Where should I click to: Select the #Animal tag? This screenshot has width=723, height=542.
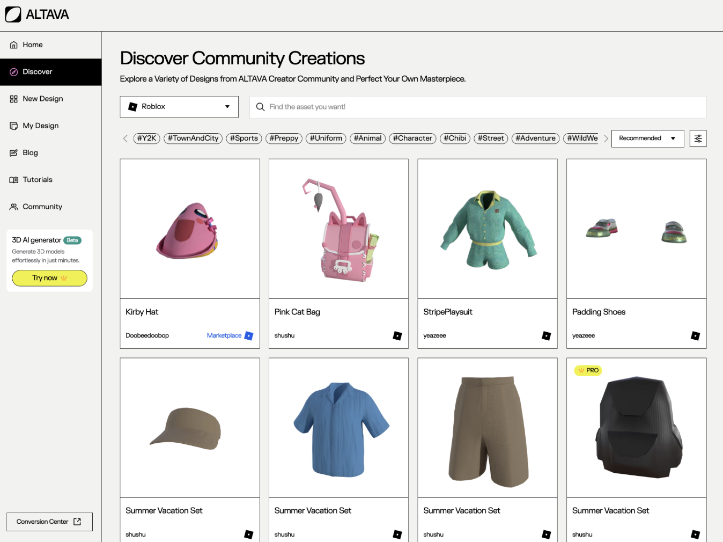(368, 138)
